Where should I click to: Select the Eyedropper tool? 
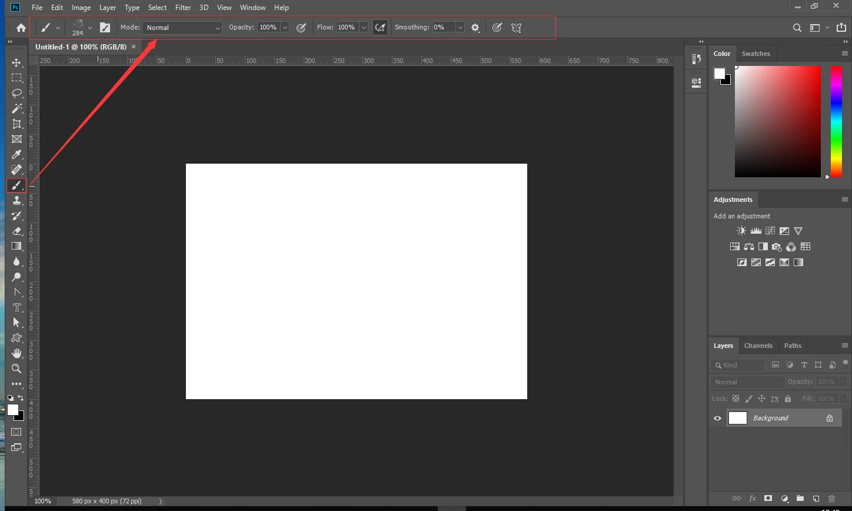[x=16, y=154]
